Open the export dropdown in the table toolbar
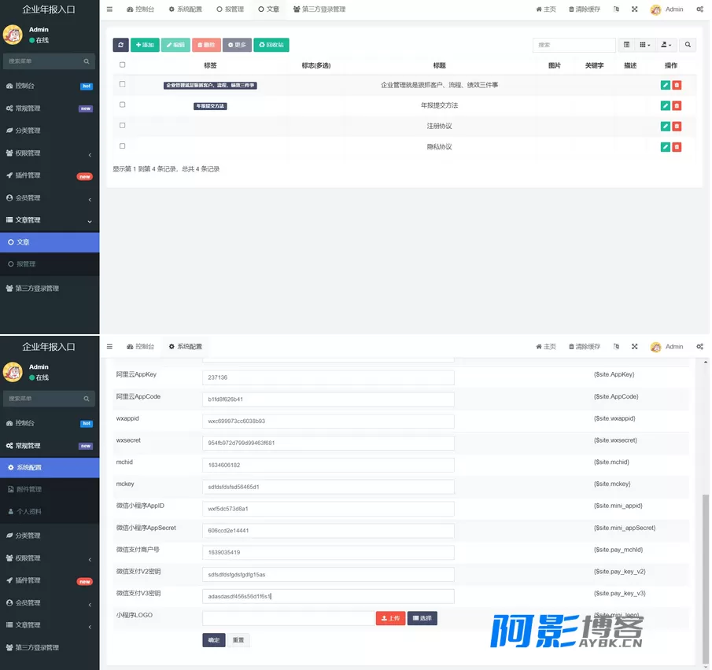 click(666, 45)
